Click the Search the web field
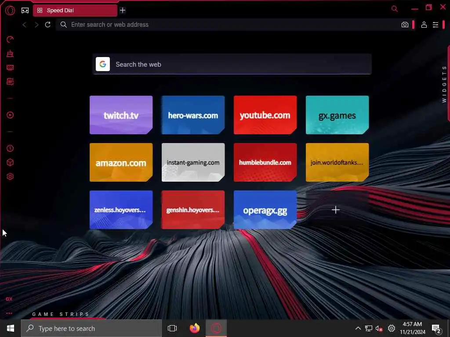 [232, 64]
